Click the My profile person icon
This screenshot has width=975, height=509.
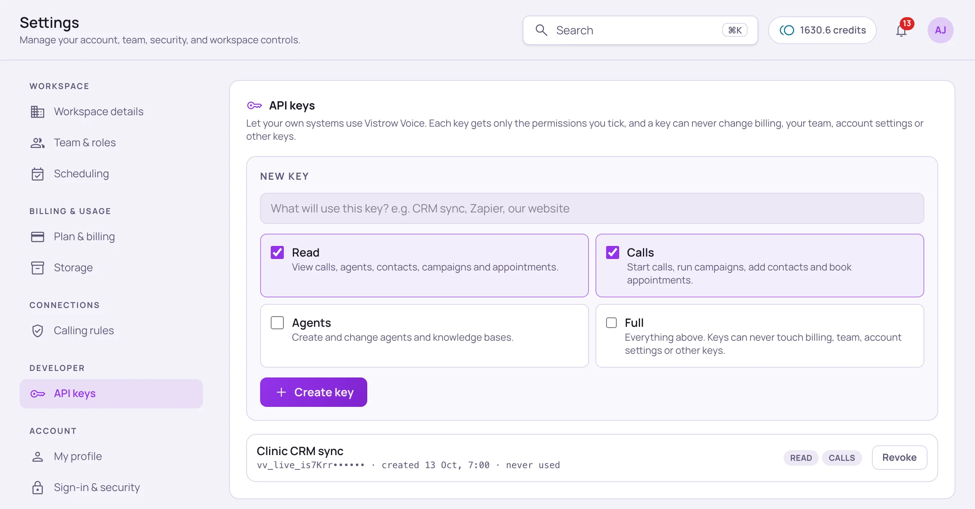tap(38, 456)
